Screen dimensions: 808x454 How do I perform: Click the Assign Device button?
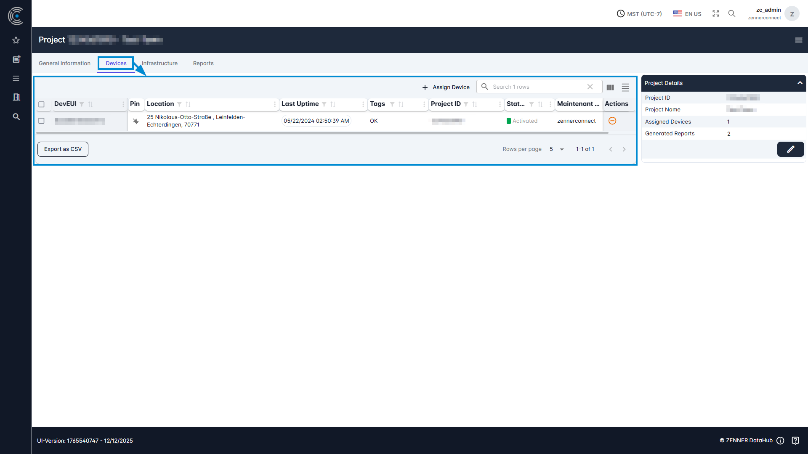coord(446,87)
